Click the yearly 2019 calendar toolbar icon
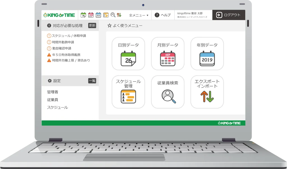 (98, 15)
